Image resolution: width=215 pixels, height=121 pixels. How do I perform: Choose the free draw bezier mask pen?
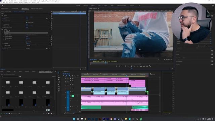9,31
